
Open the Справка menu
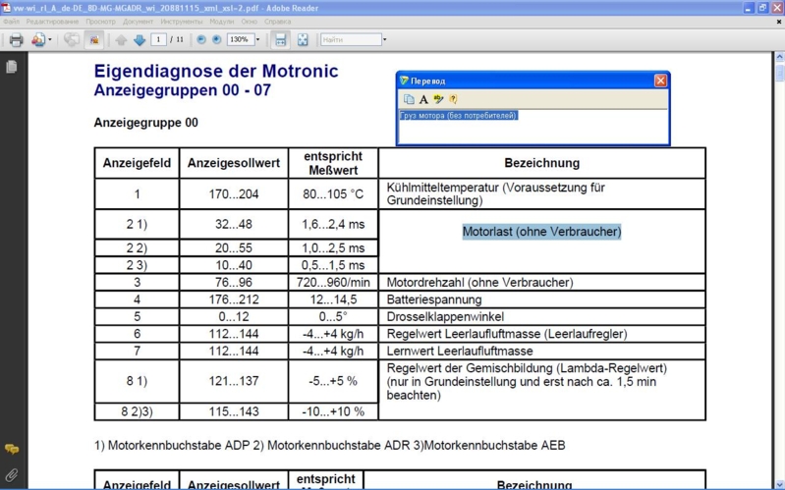[x=277, y=22]
